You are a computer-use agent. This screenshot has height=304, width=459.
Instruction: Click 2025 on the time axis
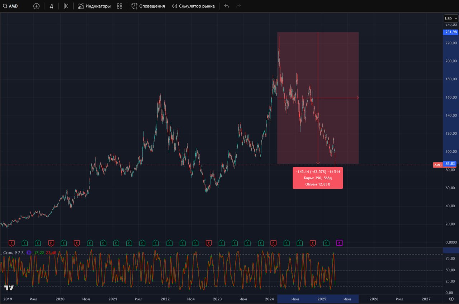(322, 299)
